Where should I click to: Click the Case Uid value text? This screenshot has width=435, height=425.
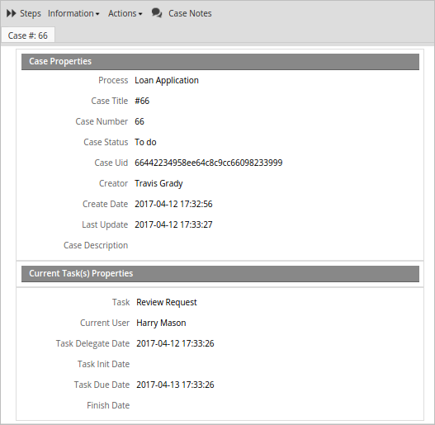point(209,163)
